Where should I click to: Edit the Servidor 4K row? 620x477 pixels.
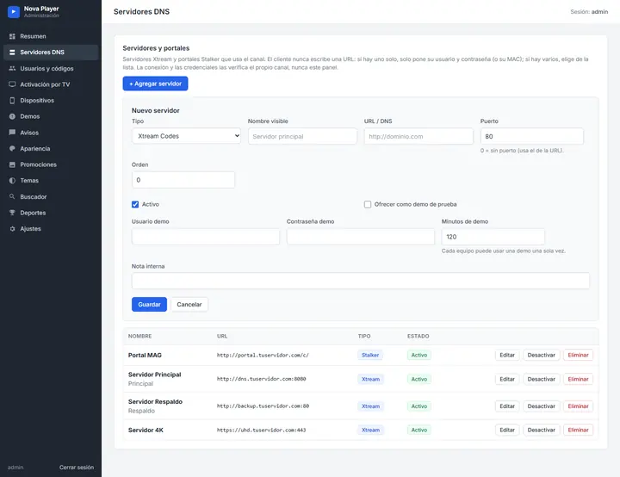click(x=507, y=430)
